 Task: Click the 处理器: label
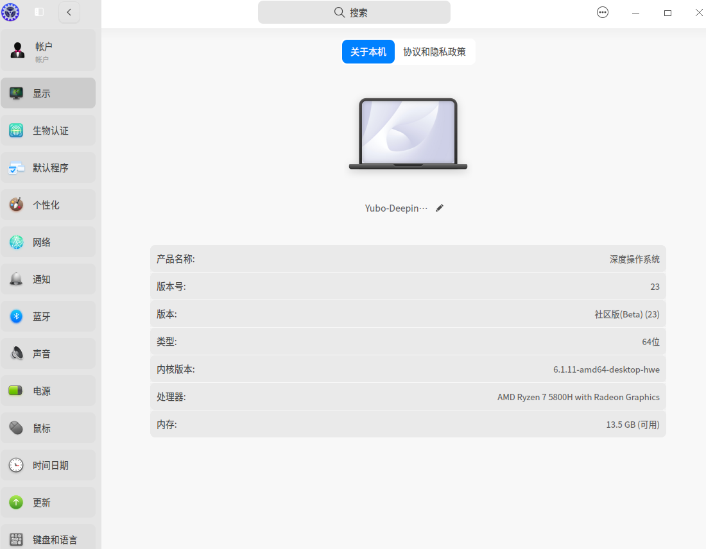click(x=171, y=397)
